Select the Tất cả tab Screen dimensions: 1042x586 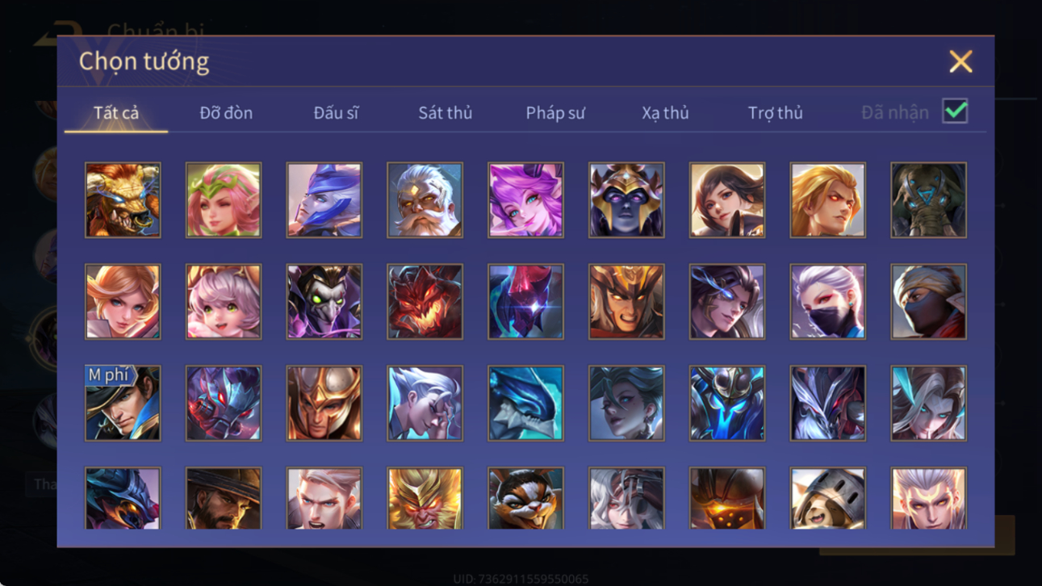116,113
